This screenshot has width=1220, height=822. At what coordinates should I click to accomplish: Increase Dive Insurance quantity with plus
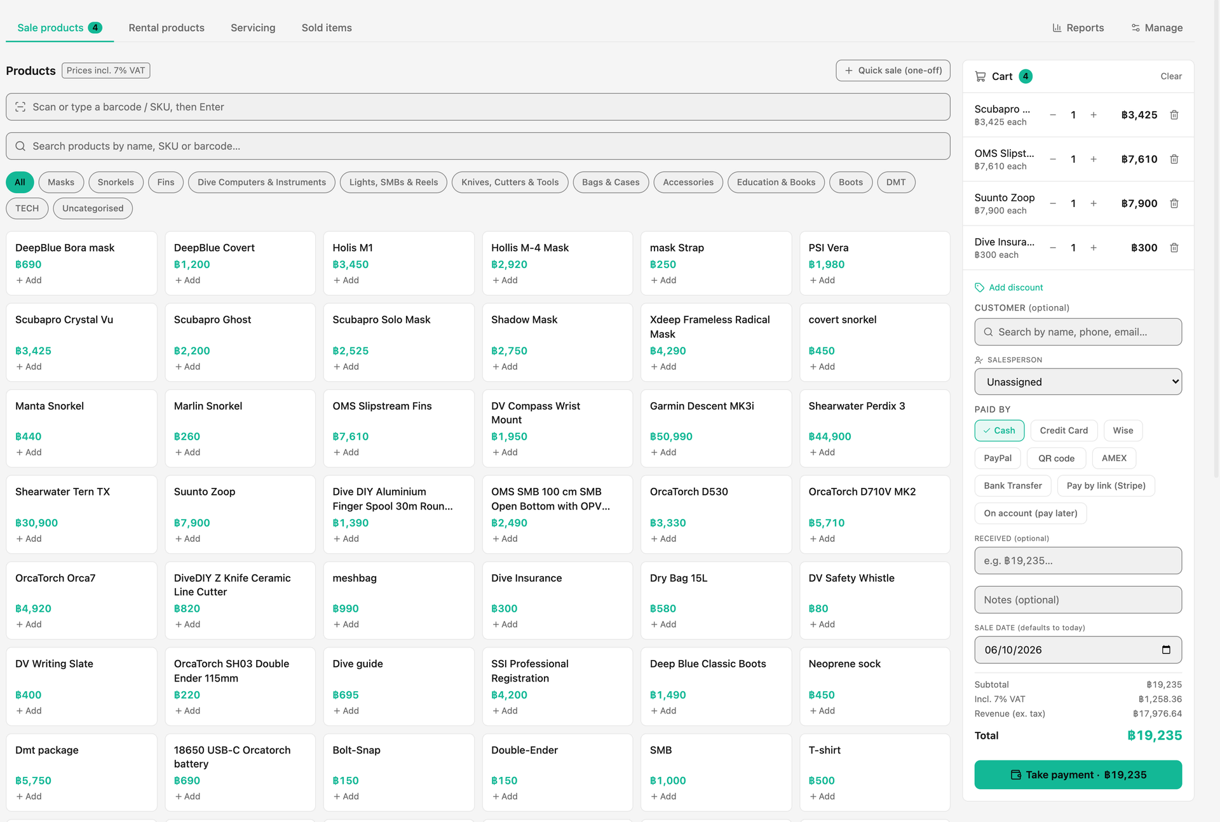point(1094,248)
